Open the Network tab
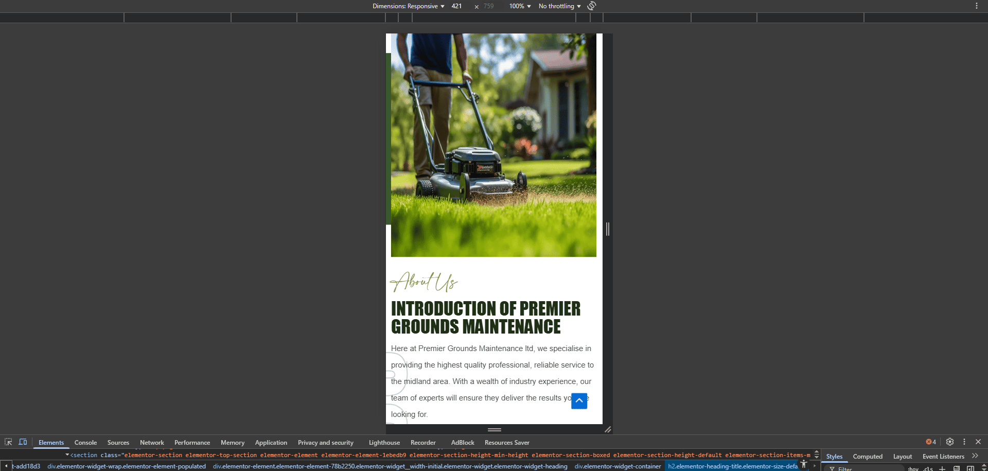This screenshot has width=988, height=471. pos(152,442)
